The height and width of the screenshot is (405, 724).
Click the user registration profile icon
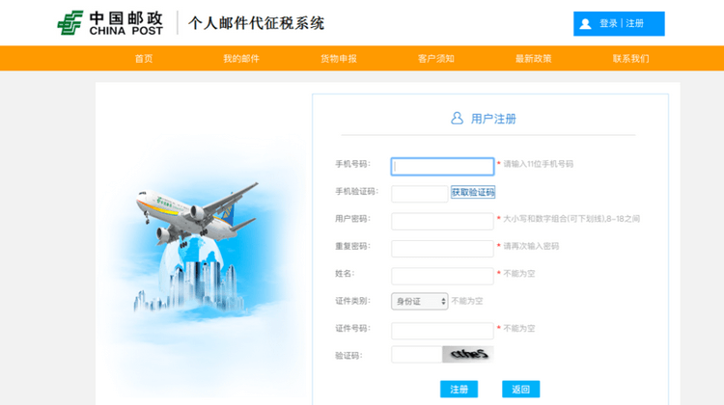pos(457,119)
